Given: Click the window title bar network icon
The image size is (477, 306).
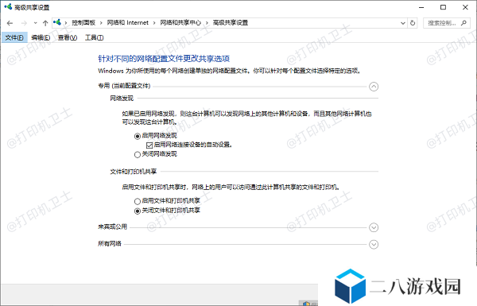Looking at the screenshot, I should 8,6.
